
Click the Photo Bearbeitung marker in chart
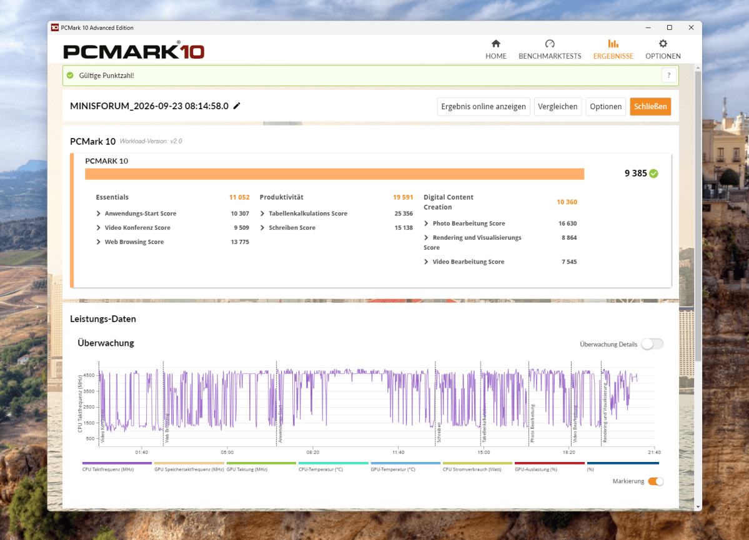pos(532,423)
